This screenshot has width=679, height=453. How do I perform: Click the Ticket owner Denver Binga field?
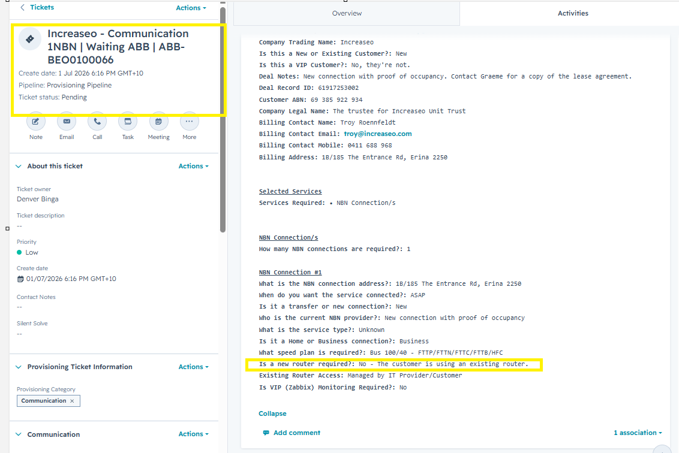coord(38,199)
